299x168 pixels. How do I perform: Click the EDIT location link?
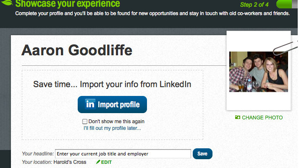pyautogui.click(x=106, y=162)
